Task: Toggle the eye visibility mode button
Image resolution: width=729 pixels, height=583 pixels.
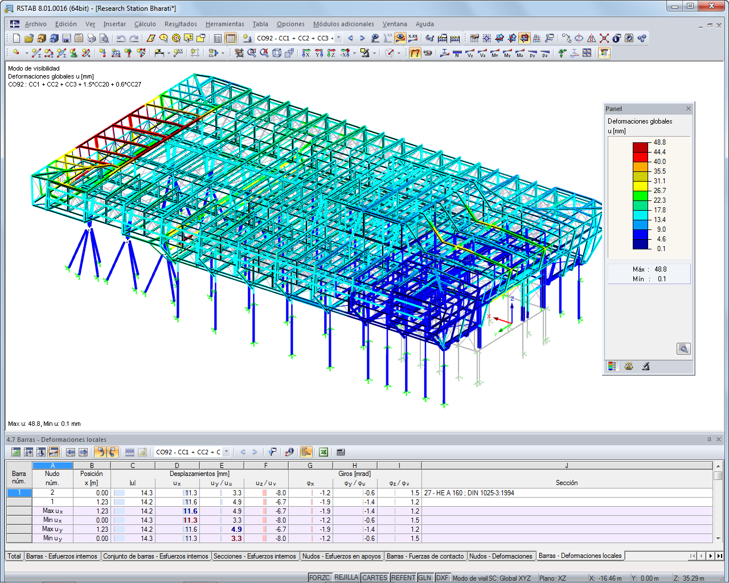Action: pos(400,38)
